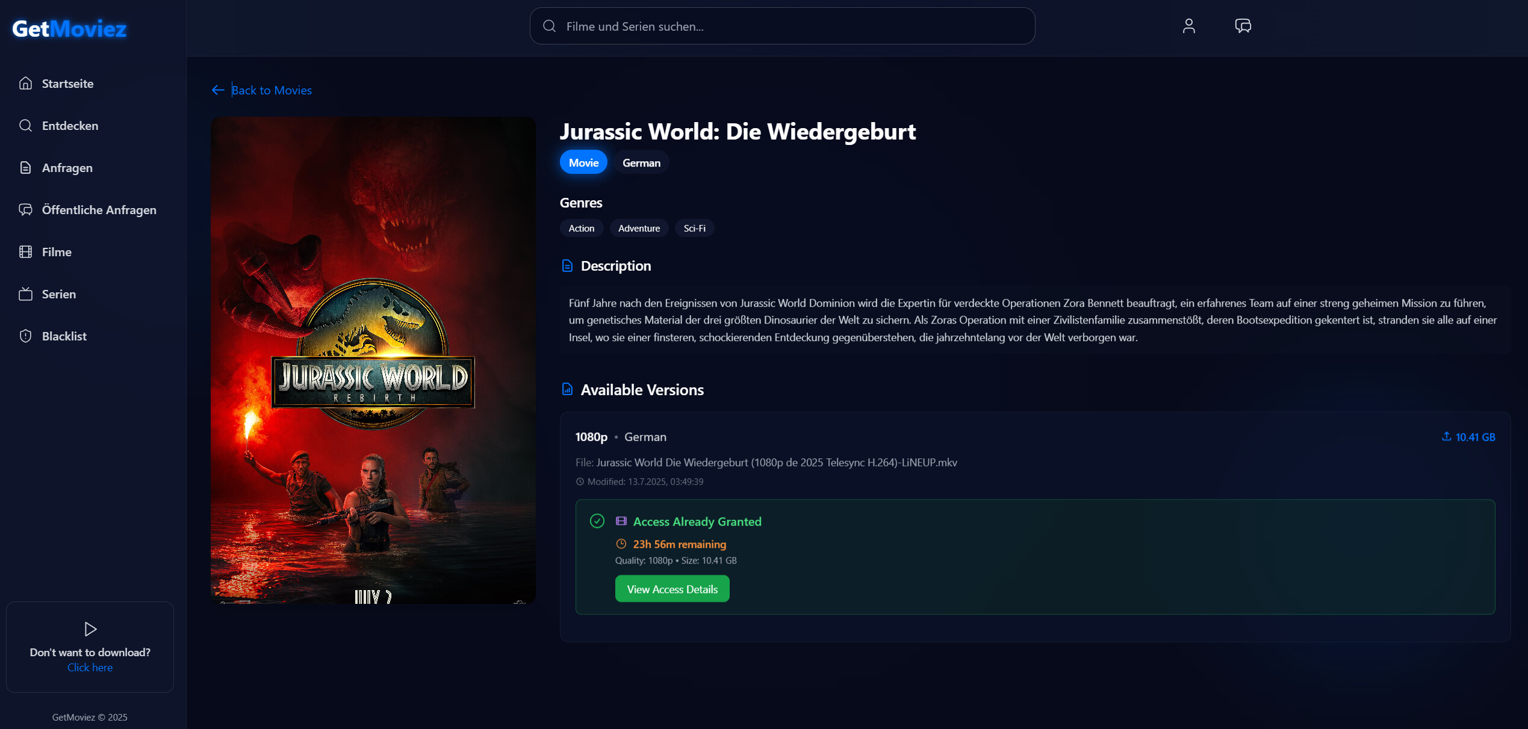Viewport: 1528px width, 729px height.
Task: Click the 23h 56m remaining text
Action: (x=679, y=544)
